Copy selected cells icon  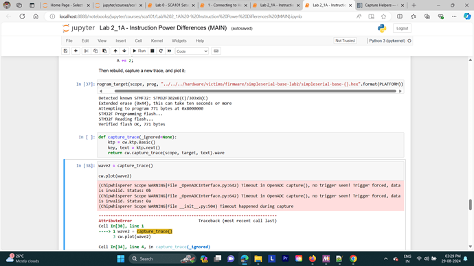point(95,51)
